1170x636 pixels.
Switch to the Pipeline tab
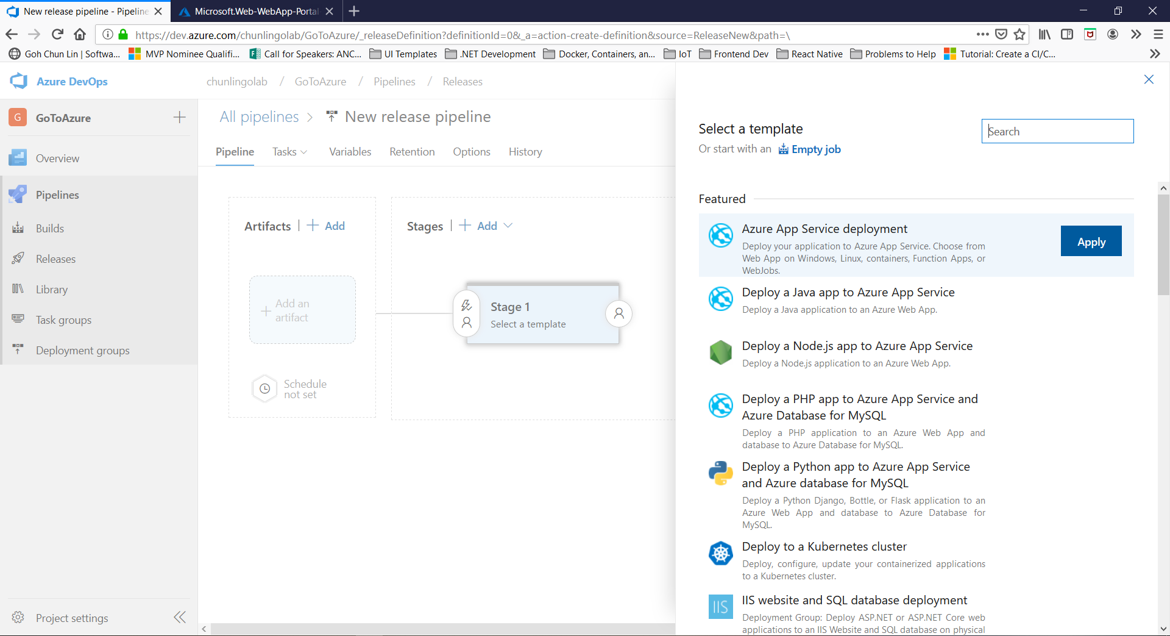[x=235, y=151]
